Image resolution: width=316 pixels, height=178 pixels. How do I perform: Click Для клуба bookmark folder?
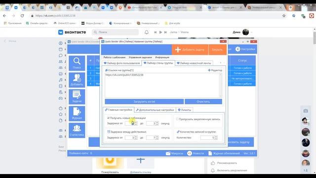pos(172,23)
